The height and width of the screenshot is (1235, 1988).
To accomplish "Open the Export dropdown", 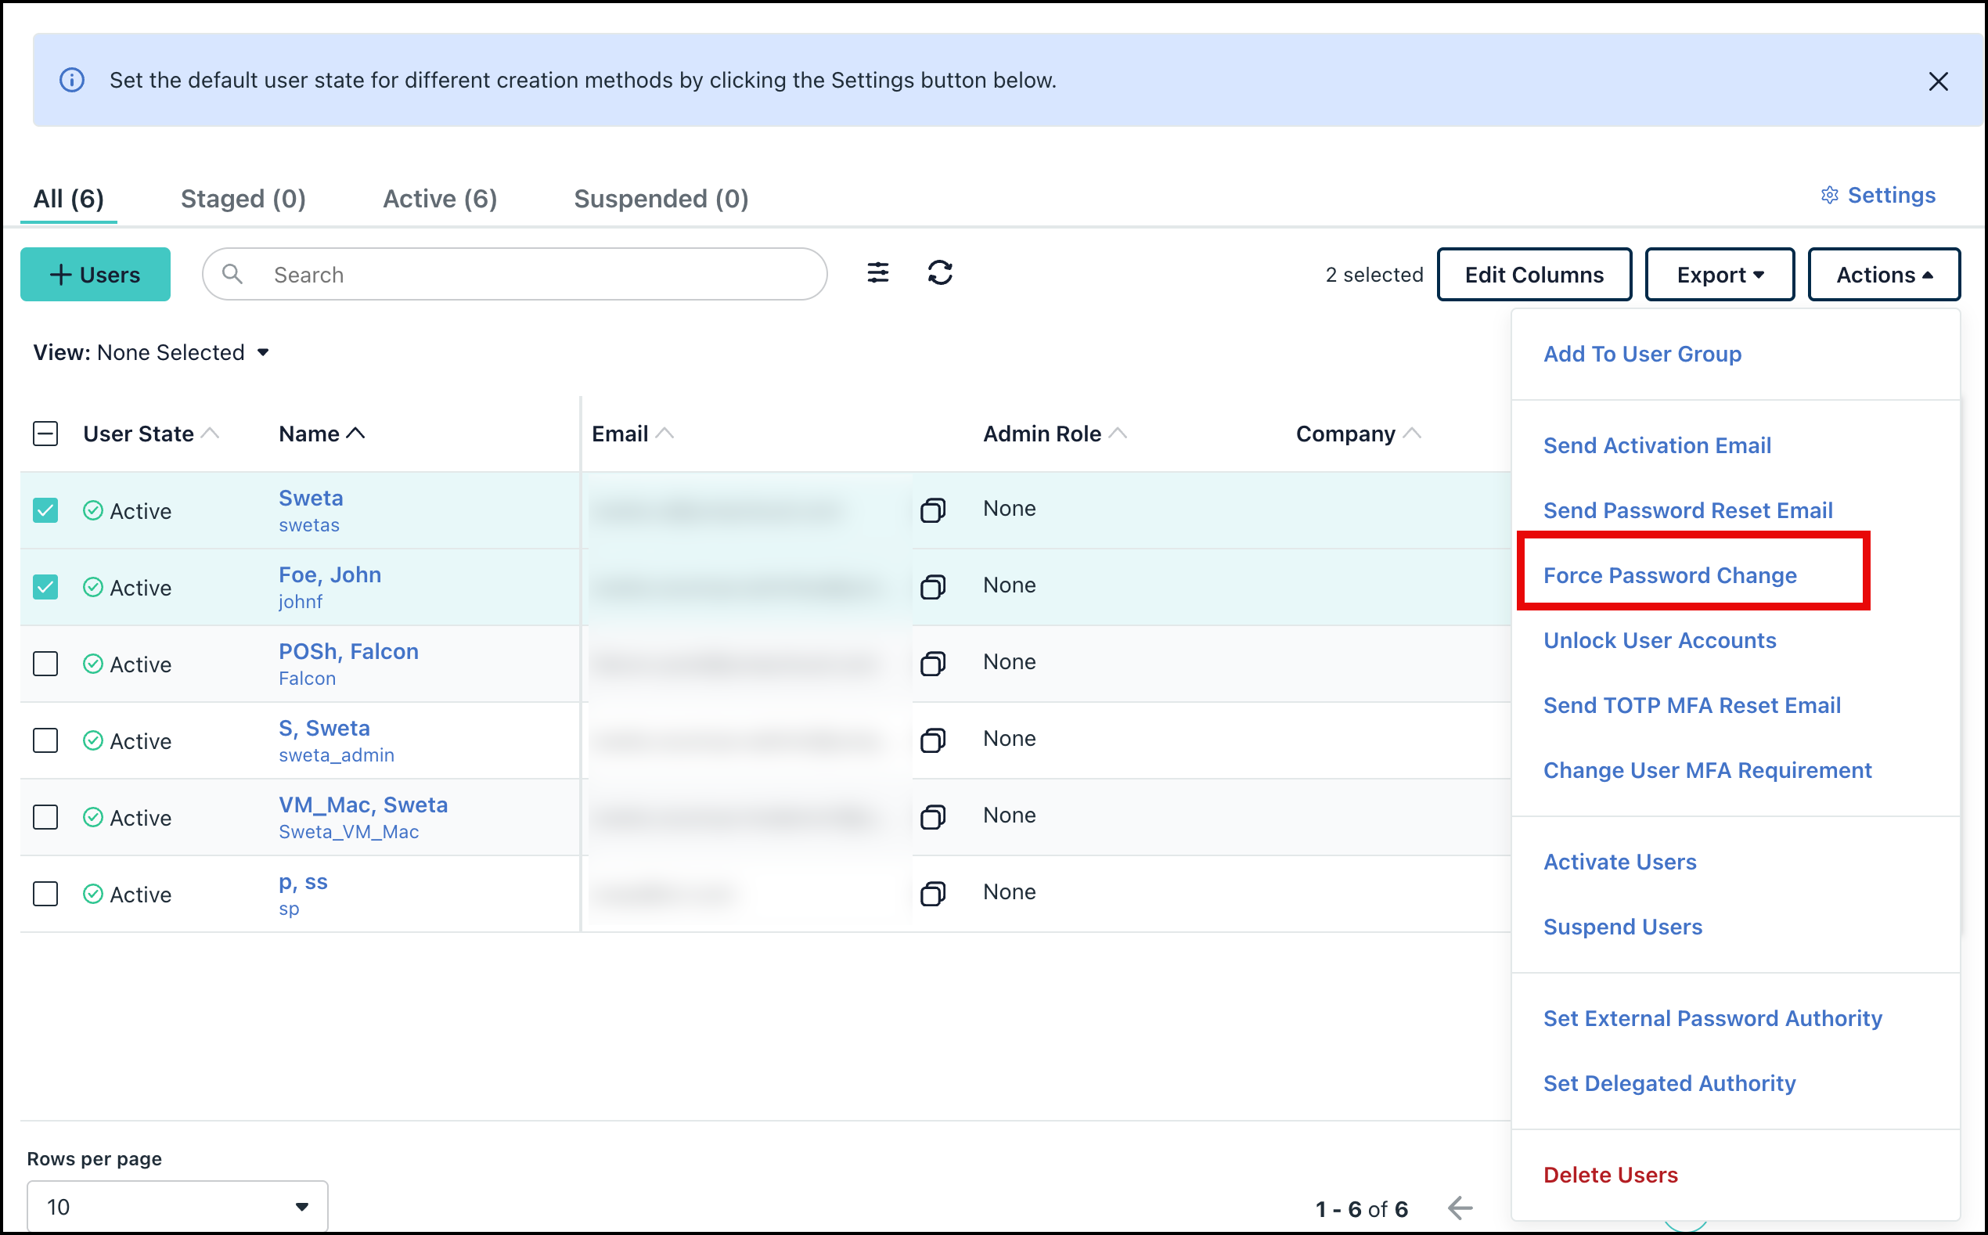I will pyautogui.click(x=1720, y=275).
